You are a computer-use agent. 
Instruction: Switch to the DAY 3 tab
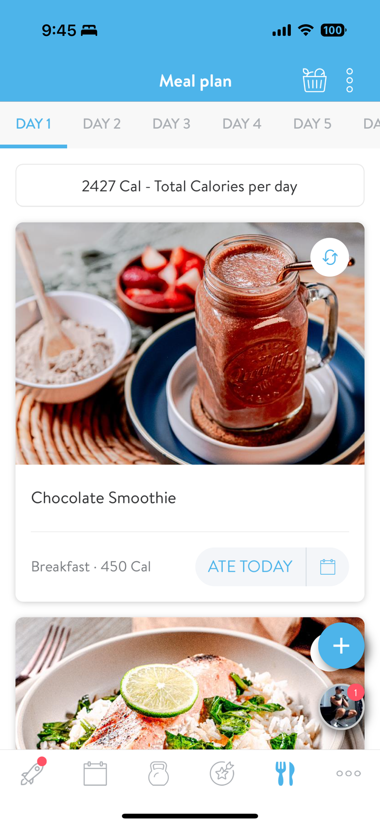click(x=171, y=124)
